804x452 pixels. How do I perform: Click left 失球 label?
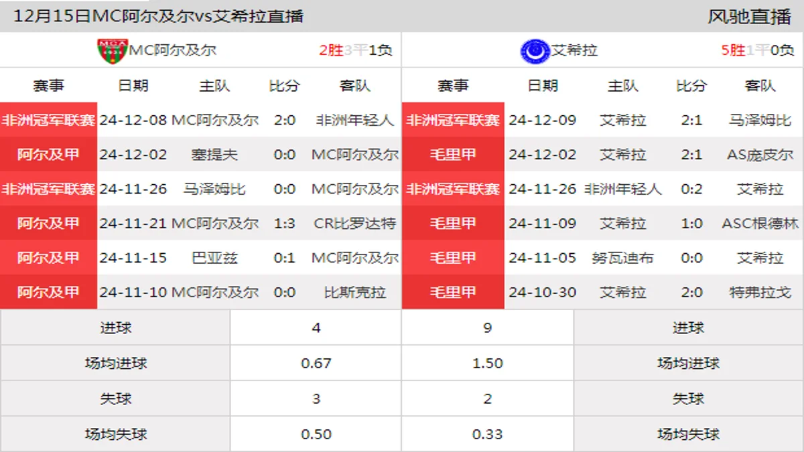(116, 399)
